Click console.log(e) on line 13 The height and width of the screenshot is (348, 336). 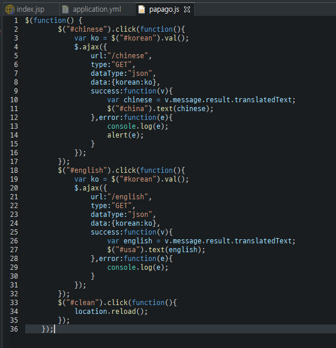coord(138,126)
